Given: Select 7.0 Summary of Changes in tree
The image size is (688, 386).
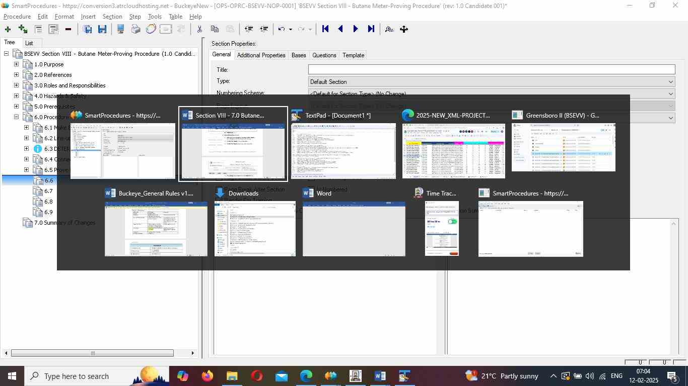Looking at the screenshot, I should (64, 223).
